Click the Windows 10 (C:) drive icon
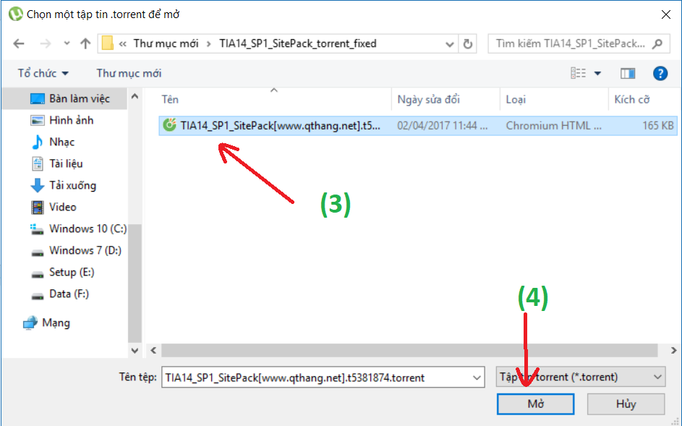Screen dimensions: 682x426 (x=37, y=229)
